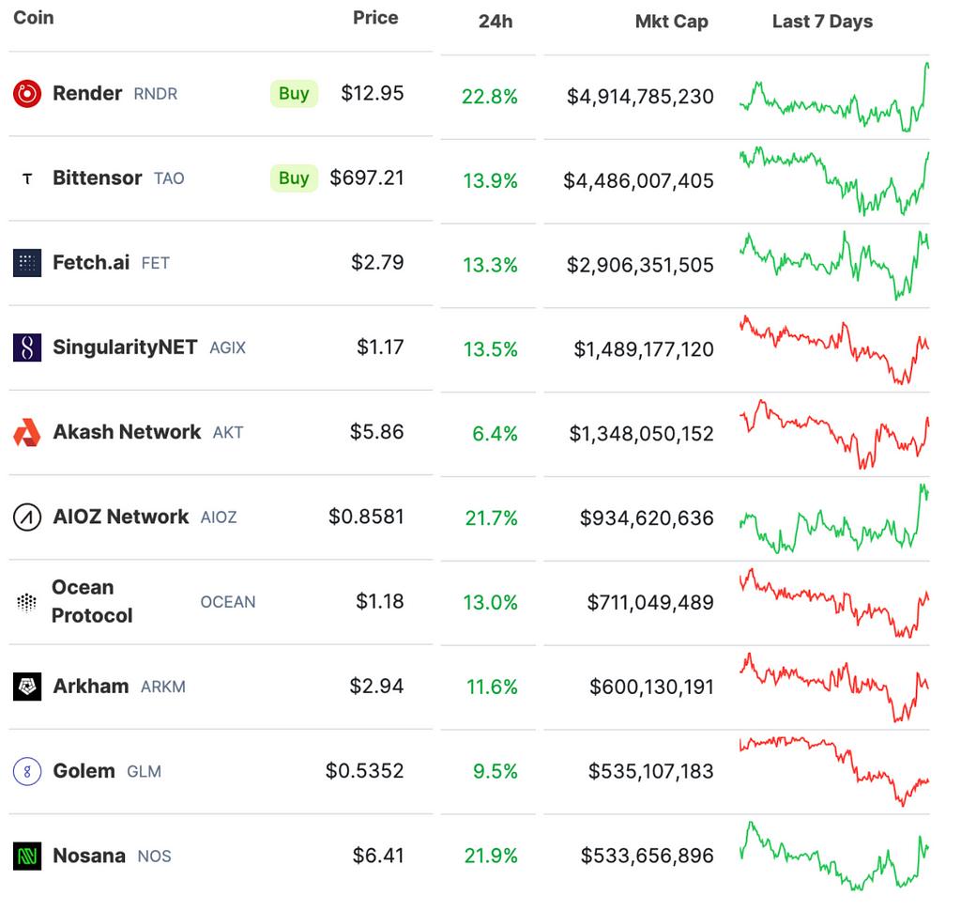Click the SingularityNET logo icon
Screen dimensions: 961x911
[x=27, y=347]
